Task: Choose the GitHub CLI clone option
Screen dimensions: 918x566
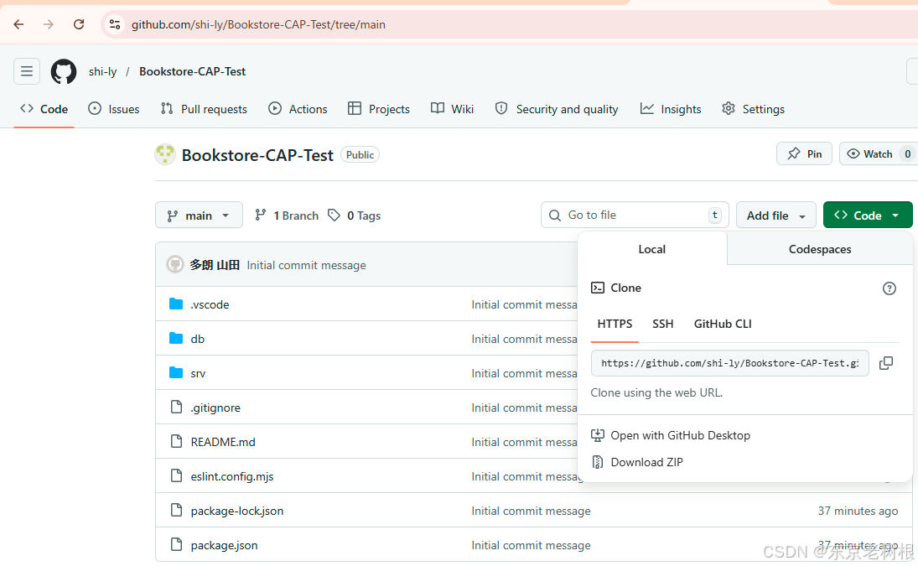Action: coord(723,324)
